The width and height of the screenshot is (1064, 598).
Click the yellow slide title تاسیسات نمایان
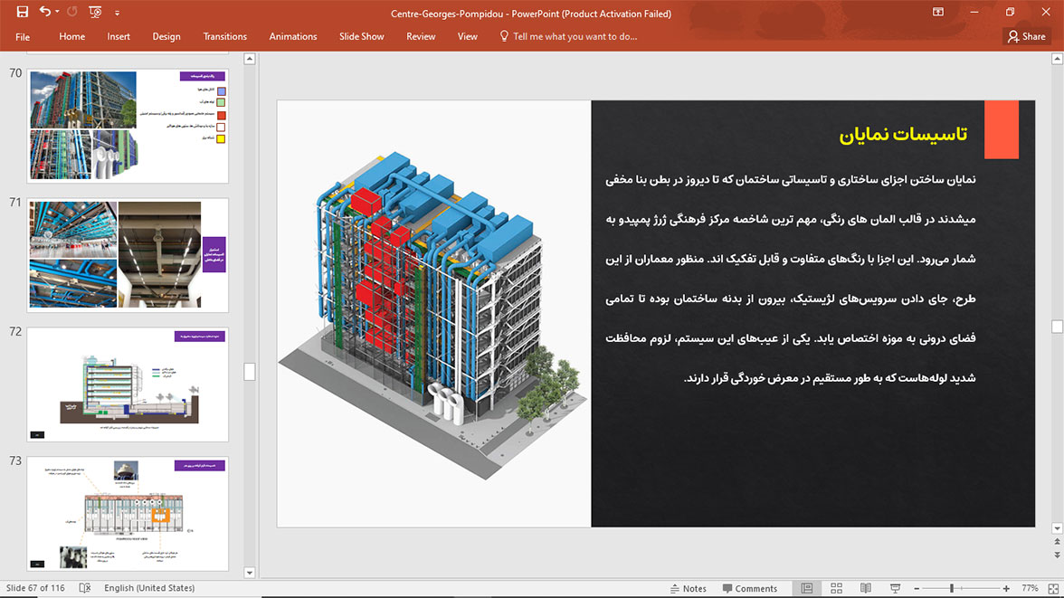[903, 135]
